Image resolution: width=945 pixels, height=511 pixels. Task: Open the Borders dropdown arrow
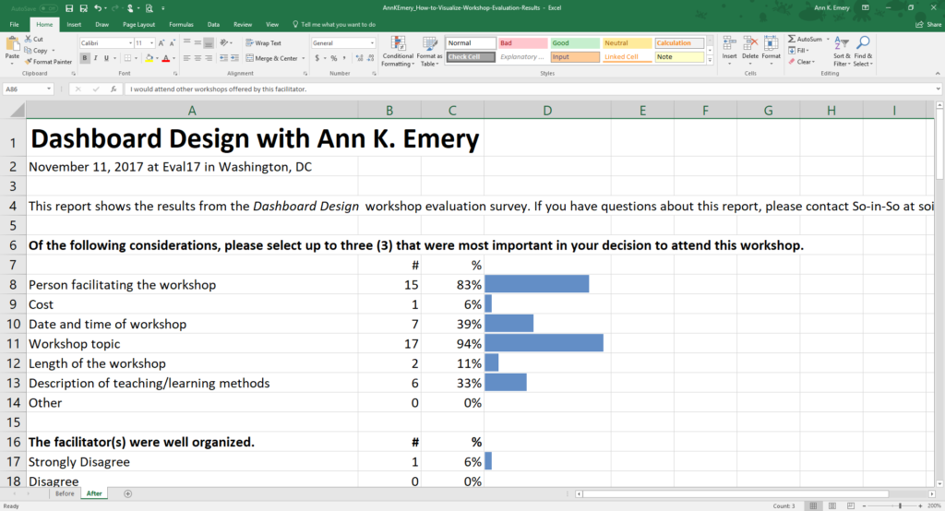(x=136, y=58)
